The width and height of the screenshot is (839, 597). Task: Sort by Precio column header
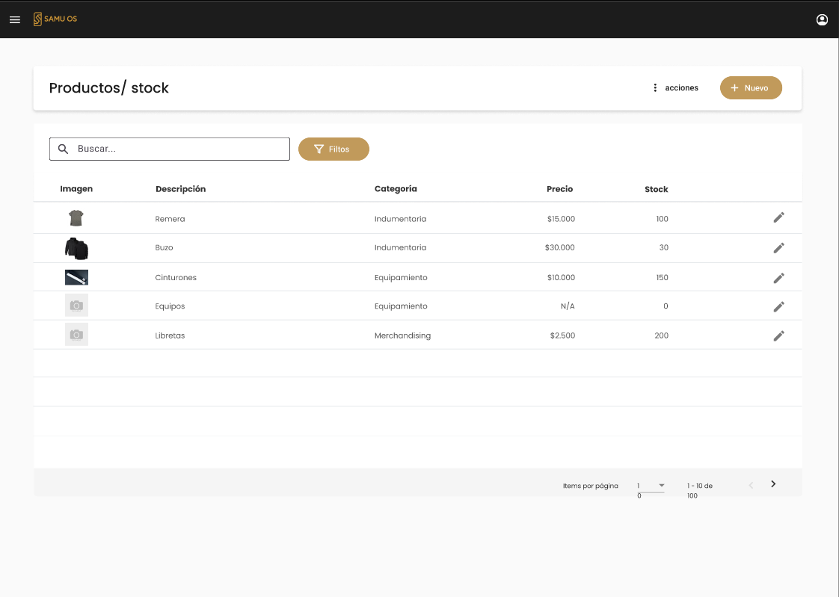pos(559,189)
